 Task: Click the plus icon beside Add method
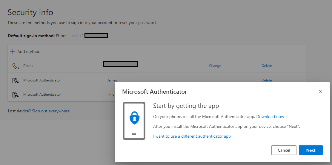click(x=13, y=51)
